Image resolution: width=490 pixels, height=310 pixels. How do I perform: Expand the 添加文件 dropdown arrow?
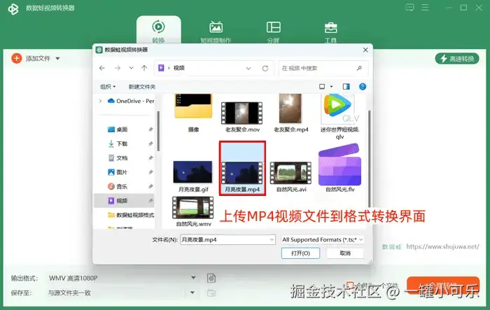pyautogui.click(x=57, y=59)
